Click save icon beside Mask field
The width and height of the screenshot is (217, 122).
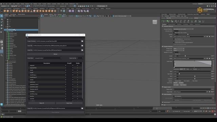coord(207,37)
